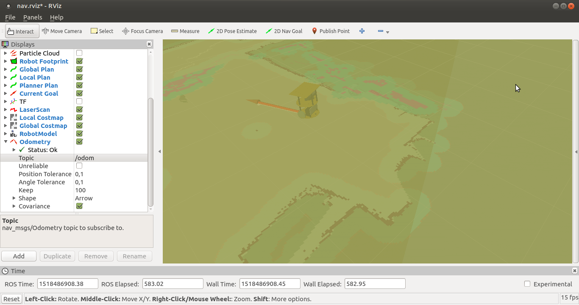Click the Global Plan path icon
The image size is (579, 305).
click(x=14, y=69)
